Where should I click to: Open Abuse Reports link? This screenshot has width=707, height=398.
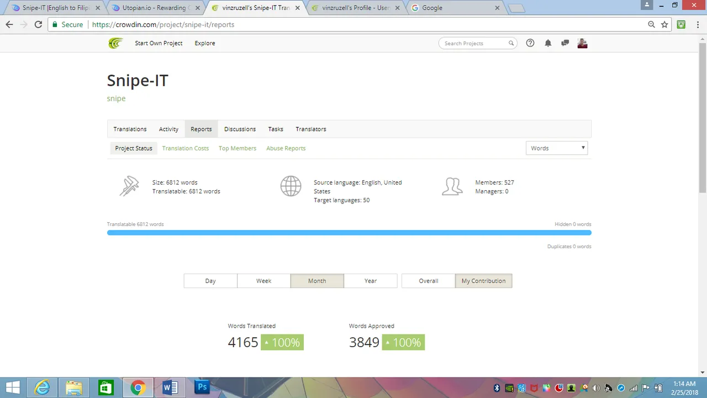(286, 148)
